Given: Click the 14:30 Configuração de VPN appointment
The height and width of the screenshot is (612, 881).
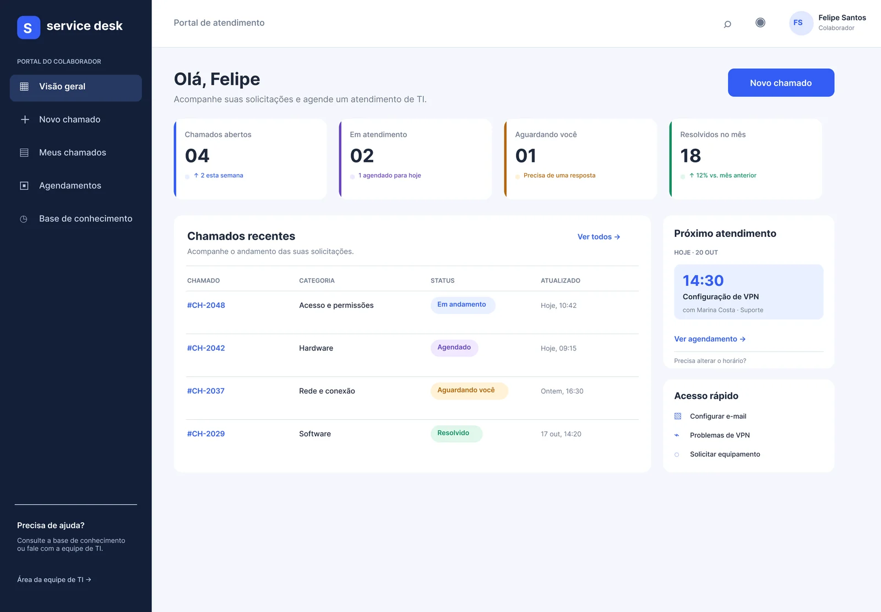Looking at the screenshot, I should (749, 292).
